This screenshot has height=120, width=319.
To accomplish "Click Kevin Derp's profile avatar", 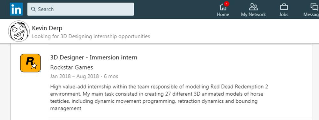I will [x=19, y=31].
